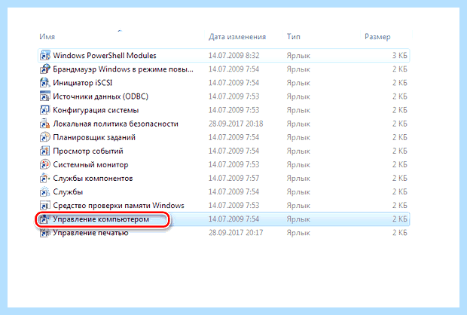Click the 3 КБ size value

coord(399,56)
